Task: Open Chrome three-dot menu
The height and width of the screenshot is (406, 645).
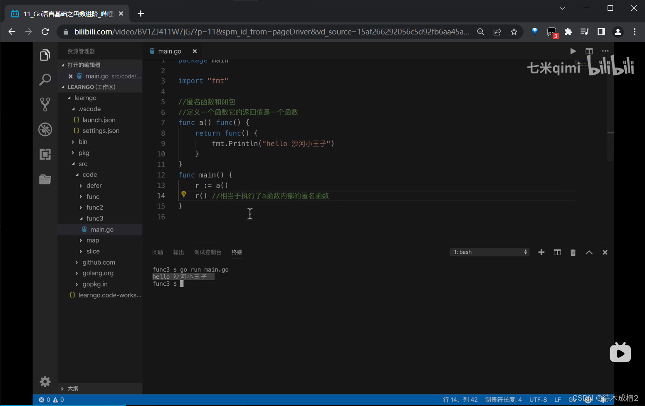Action: coord(634,32)
